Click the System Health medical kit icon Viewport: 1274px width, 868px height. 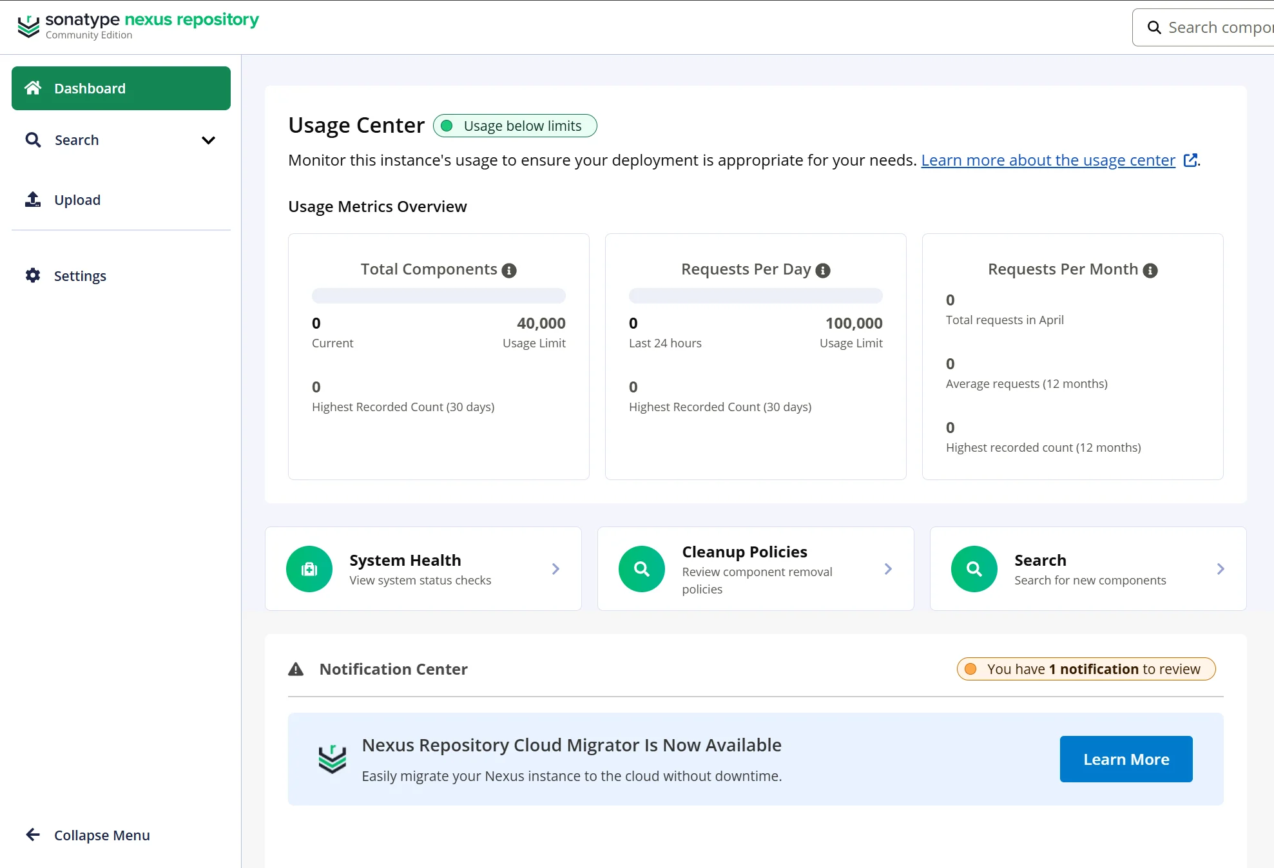click(309, 569)
